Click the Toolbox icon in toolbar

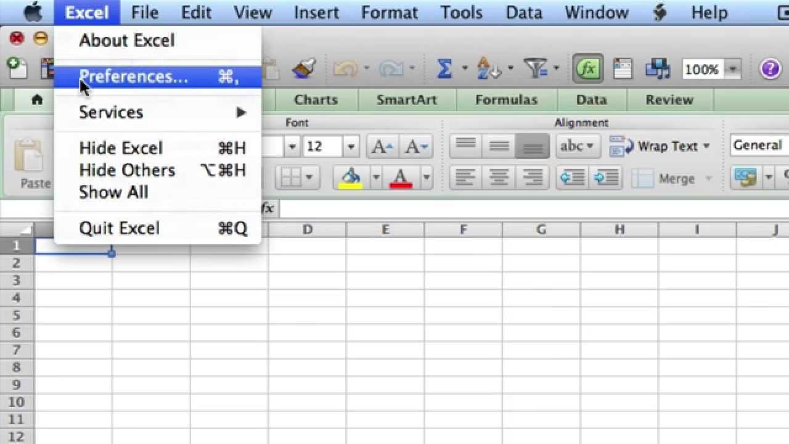pos(623,69)
